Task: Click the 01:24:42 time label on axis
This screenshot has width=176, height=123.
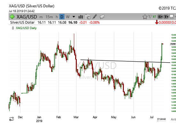Action: [x=161, y=119]
